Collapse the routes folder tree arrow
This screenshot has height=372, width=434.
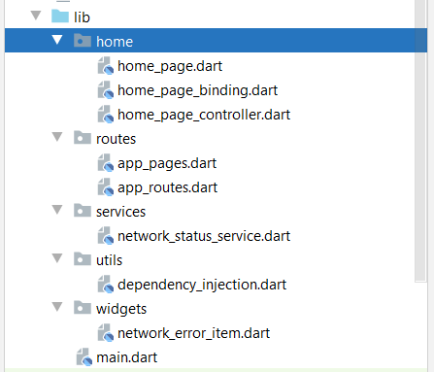click(57, 137)
